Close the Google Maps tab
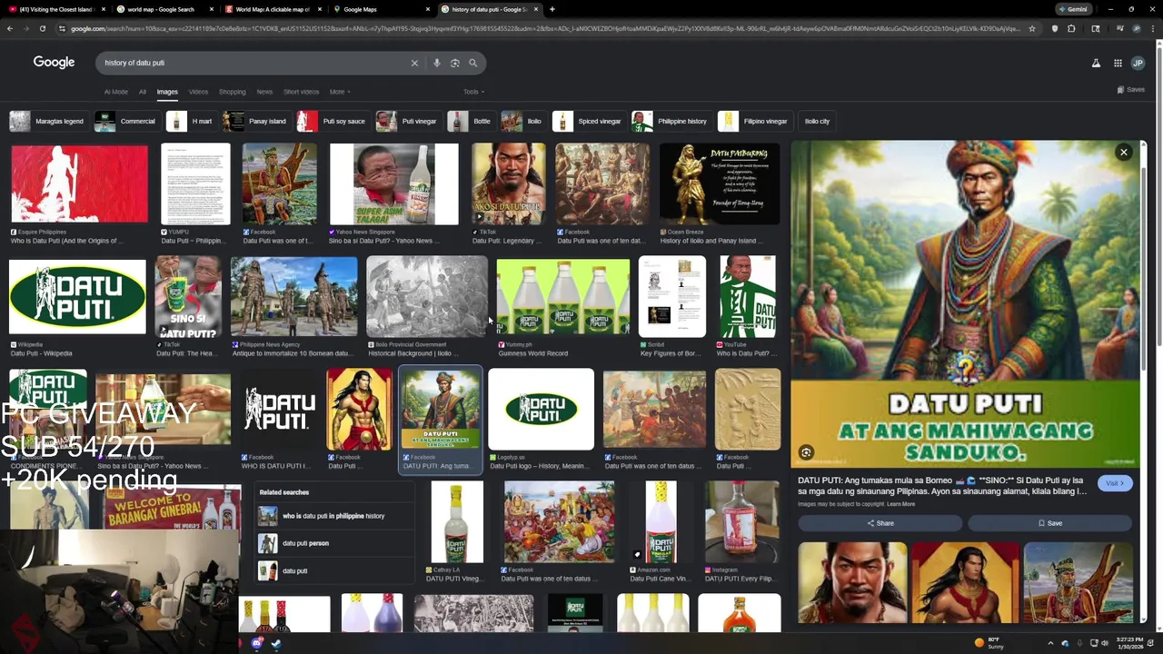Screen dimensions: 1163x654 point(428,9)
